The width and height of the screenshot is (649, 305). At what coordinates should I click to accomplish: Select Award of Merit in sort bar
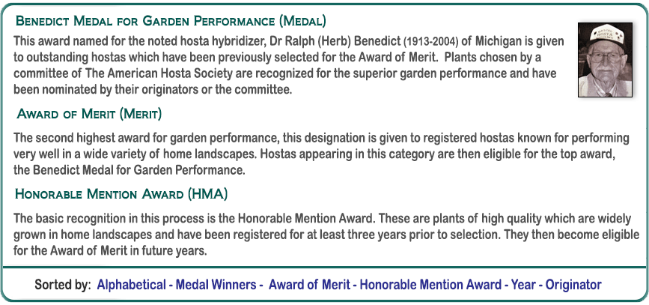click(x=309, y=285)
